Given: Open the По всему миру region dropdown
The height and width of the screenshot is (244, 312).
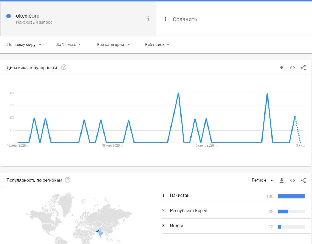Looking at the screenshot, I should click(x=24, y=45).
